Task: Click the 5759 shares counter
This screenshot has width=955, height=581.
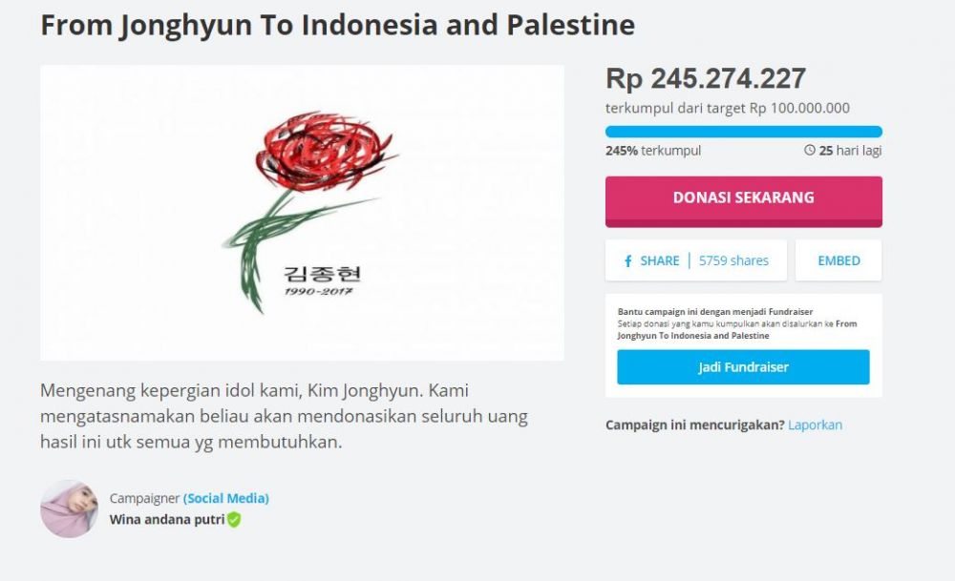Action: tap(729, 259)
